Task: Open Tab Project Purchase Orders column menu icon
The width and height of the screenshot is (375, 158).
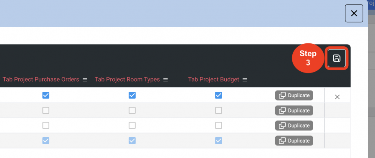Action: [x=85, y=80]
